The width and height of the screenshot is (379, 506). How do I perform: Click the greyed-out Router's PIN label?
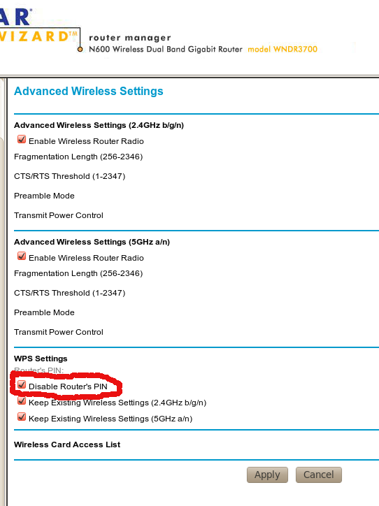point(38,370)
